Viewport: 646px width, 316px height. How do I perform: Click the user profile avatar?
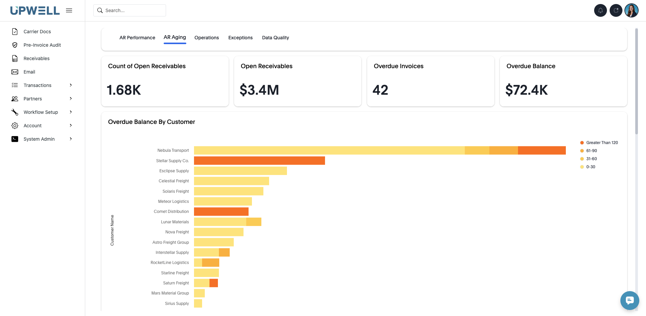tap(631, 10)
